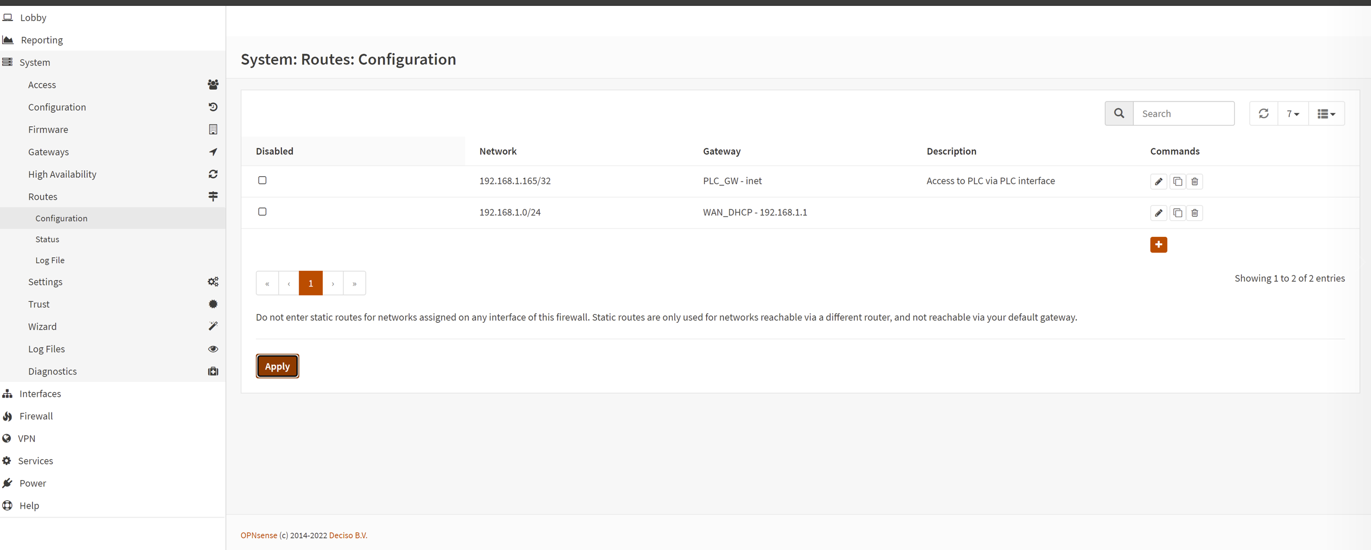
Task: Click the search magnifier icon
Action: pos(1119,113)
